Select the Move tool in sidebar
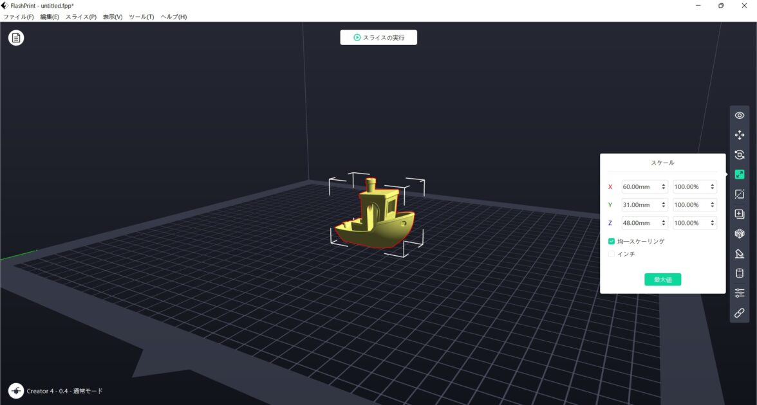 740,136
